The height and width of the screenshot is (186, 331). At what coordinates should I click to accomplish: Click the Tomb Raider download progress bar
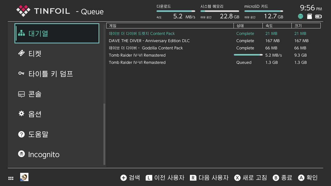coord(248,55)
